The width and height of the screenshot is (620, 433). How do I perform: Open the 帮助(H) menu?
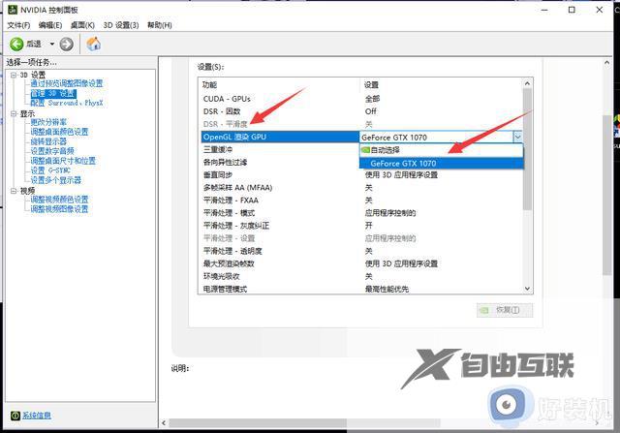[x=159, y=25]
